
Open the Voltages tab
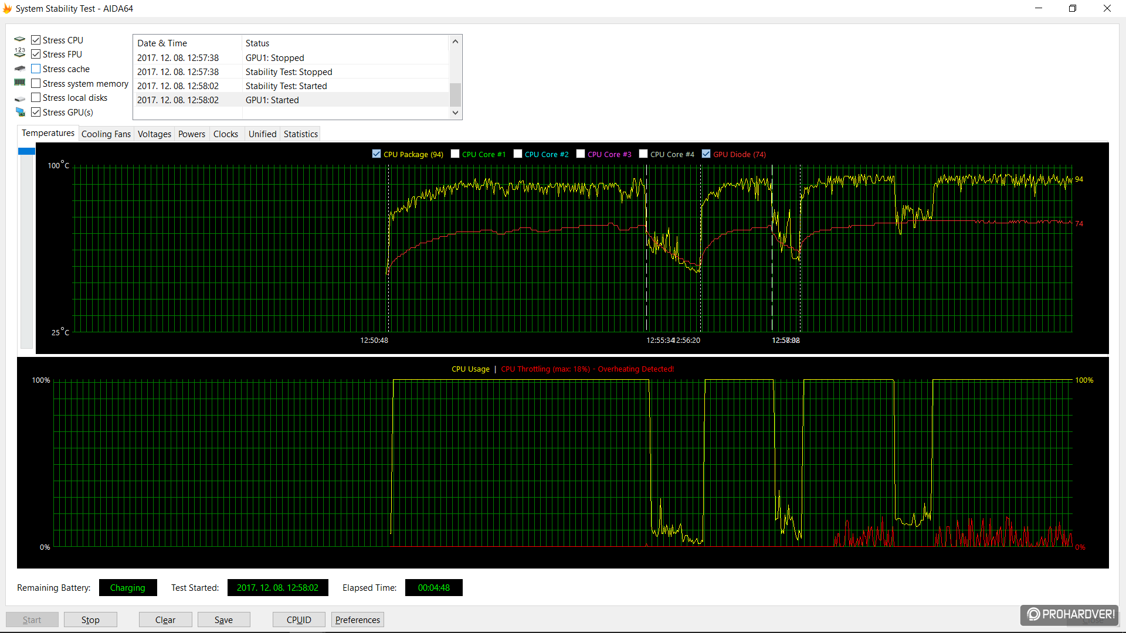click(x=154, y=134)
